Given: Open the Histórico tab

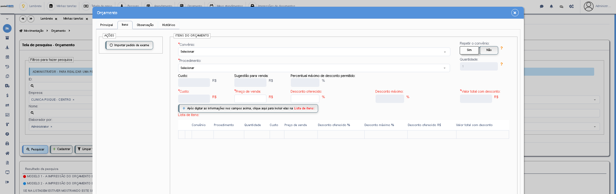Looking at the screenshot, I should point(169,25).
